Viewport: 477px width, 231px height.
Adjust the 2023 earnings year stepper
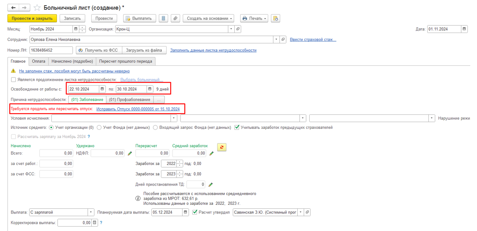click(180, 174)
